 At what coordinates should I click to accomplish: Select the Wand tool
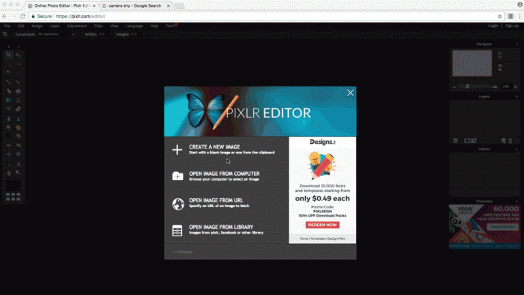click(9, 72)
